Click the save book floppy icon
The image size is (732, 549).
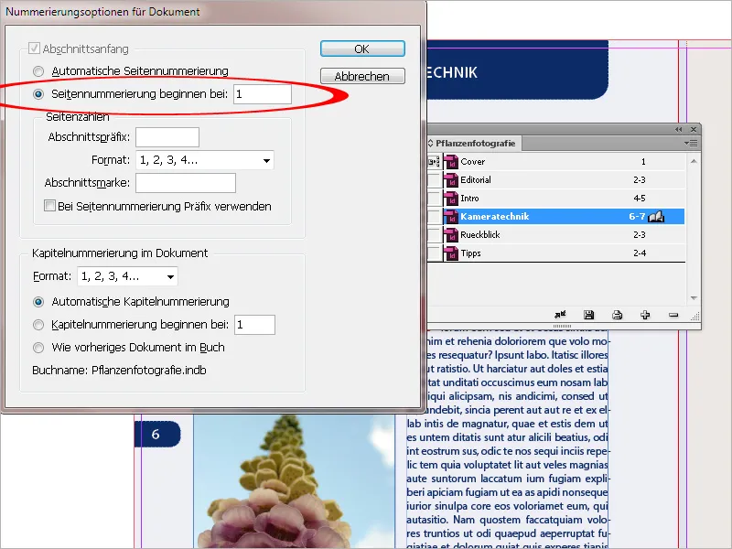tap(588, 315)
